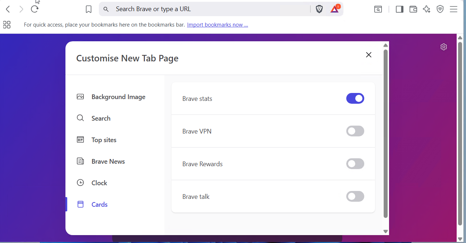Enable the Brave VPN card toggle

point(355,131)
